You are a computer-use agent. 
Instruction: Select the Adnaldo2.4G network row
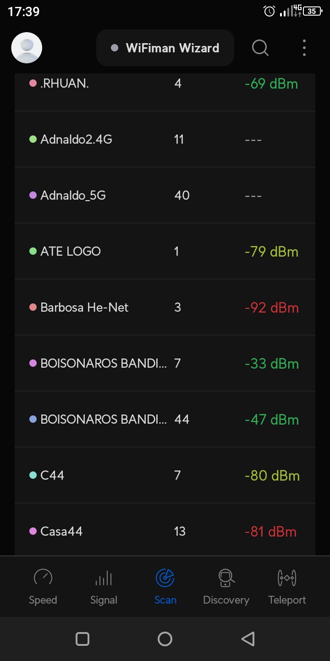click(76, 140)
